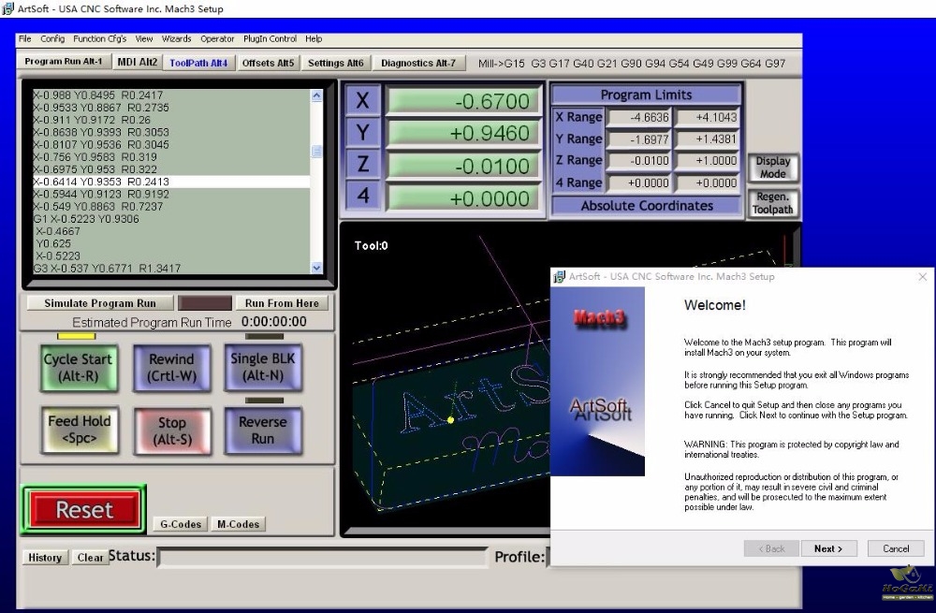The image size is (936, 613).
Task: Stop the program with Stop (Alt-S)
Action: (172, 431)
